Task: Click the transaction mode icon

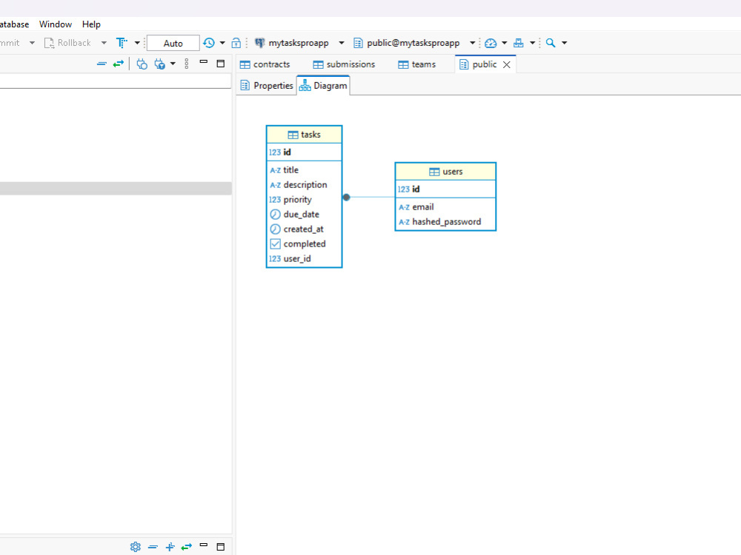Action: (122, 43)
